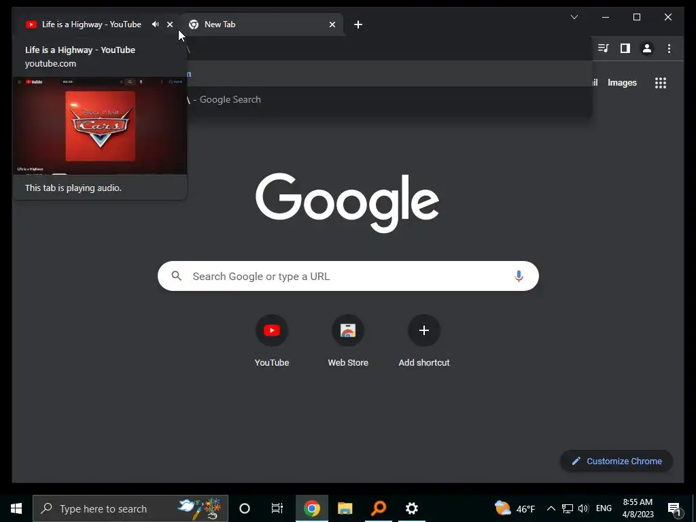
Task: Click the magnifier icon in search box
Action: [176, 276]
